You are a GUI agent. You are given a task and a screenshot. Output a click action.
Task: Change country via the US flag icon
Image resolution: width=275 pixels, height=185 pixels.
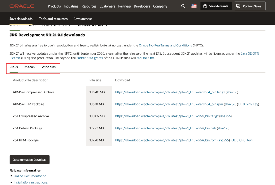(194, 6)
